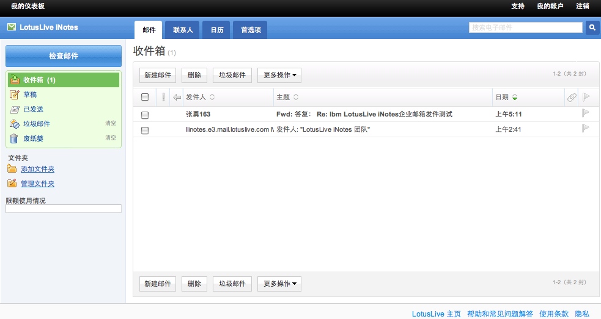Click the attachment paperclip column icon
601x319 pixels.
coord(572,97)
